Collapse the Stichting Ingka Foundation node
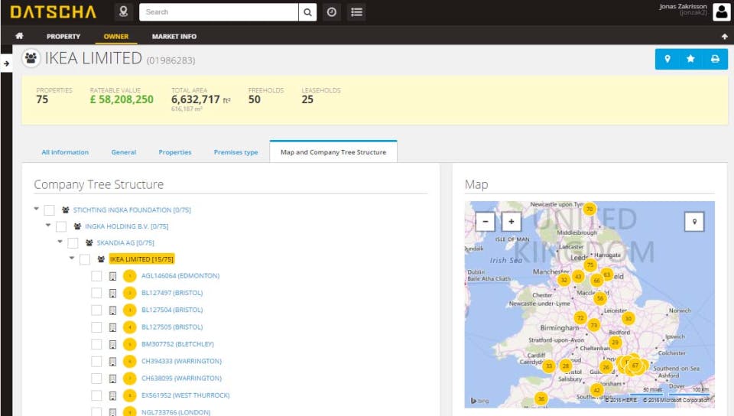 tap(37, 209)
